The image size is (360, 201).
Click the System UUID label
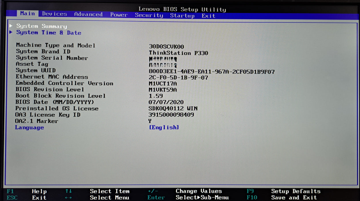[36, 70]
